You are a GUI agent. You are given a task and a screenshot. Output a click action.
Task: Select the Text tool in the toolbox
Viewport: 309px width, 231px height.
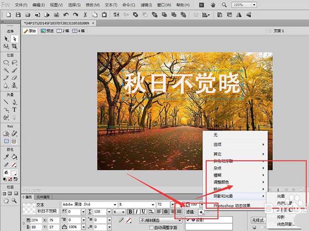(x=14, y=109)
